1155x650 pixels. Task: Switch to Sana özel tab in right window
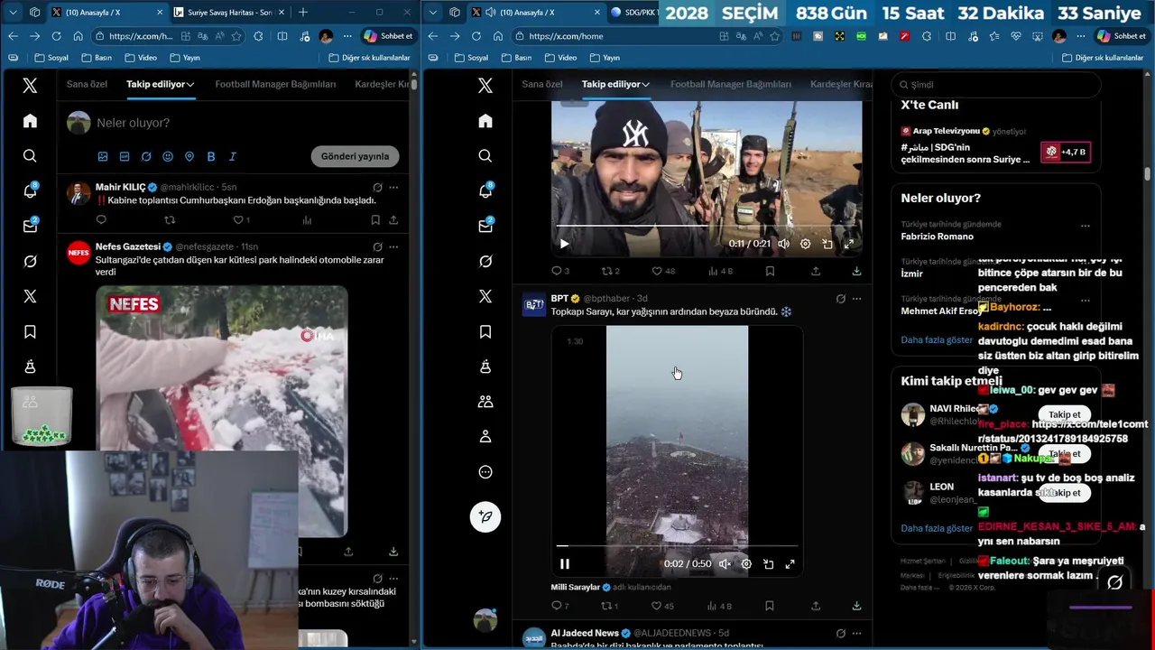(x=542, y=84)
